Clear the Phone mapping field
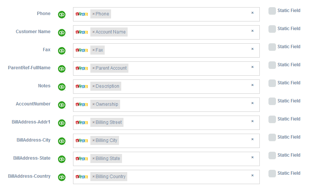 point(253,13)
